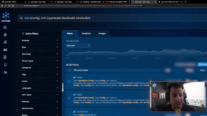
Task: Click the Generate button at right
Action: 202,64
